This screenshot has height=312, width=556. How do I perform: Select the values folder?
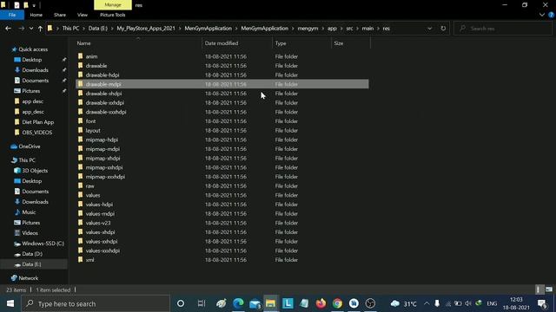(x=93, y=195)
